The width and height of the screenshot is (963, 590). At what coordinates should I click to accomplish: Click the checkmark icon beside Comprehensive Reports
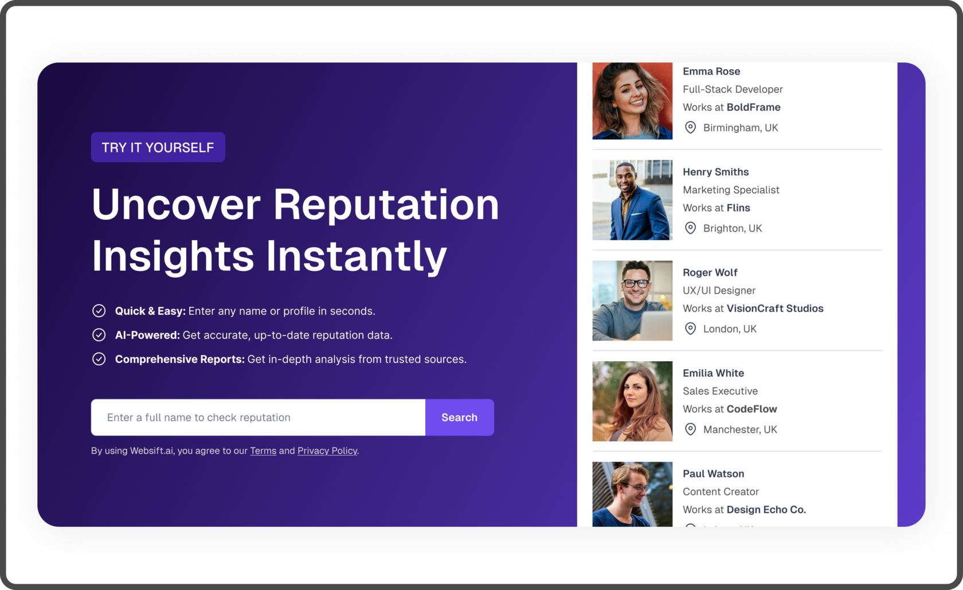[x=99, y=359]
